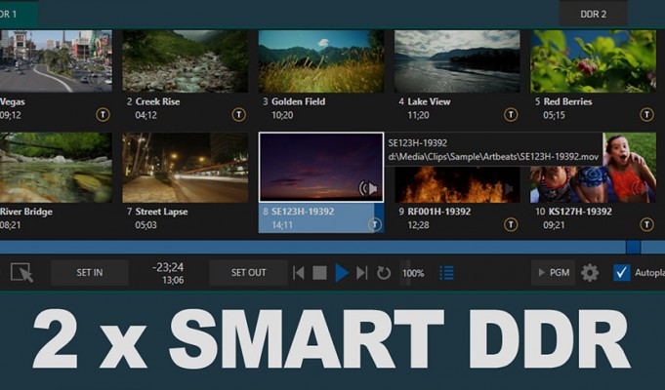The height and width of the screenshot is (390, 665).
Task: Click the T icon on KS127H-19392
Action: [x=646, y=225]
